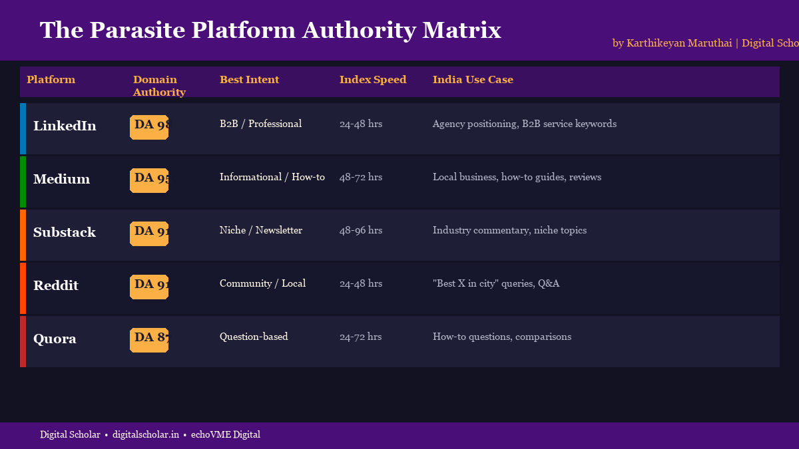
Task: Click the India Use Case column header
Action: (473, 80)
